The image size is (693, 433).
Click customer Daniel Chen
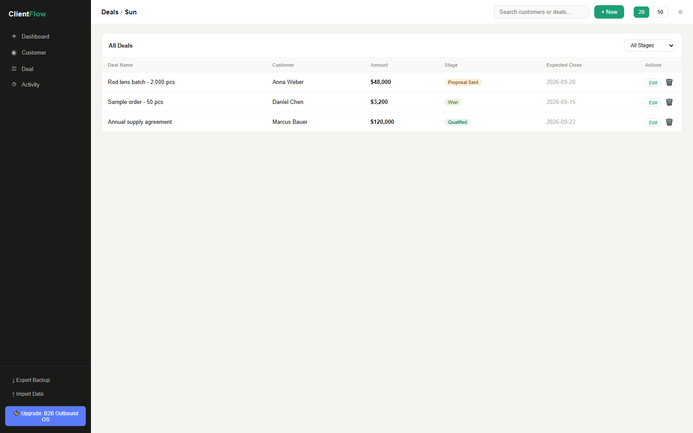click(x=288, y=102)
